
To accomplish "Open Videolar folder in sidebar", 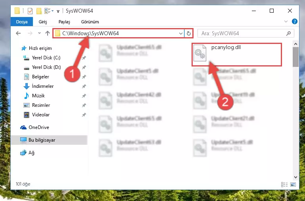I will click(x=36, y=115).
